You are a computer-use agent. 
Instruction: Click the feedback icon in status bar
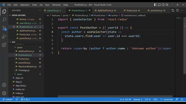click(x=177, y=99)
